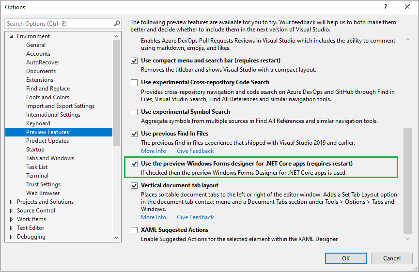The image size is (419, 272).
Task: Collapse the Environment tree node
Action: click(x=12, y=36)
